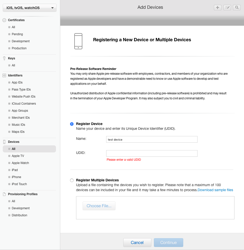
Task: Click the Devices phone icon in sidebar
Action: 4,142
